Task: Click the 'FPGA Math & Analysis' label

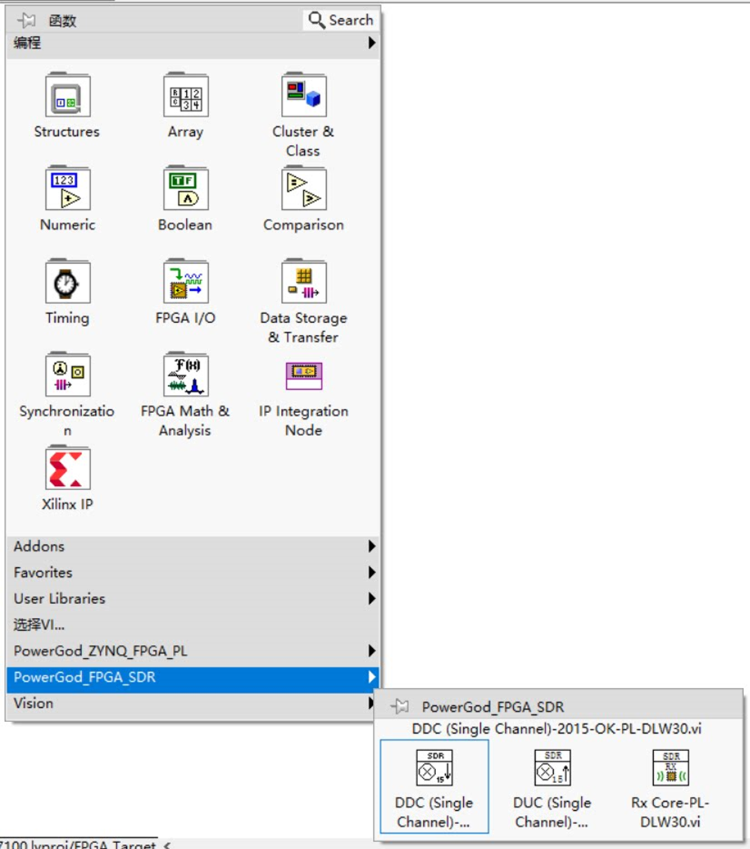Action: pyautogui.click(x=186, y=420)
